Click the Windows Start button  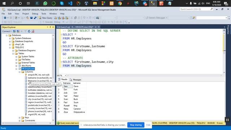(4, 3)
